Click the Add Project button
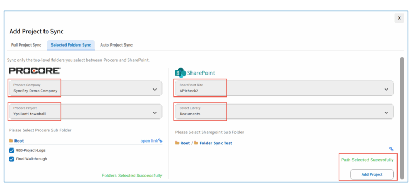 tap(372, 174)
